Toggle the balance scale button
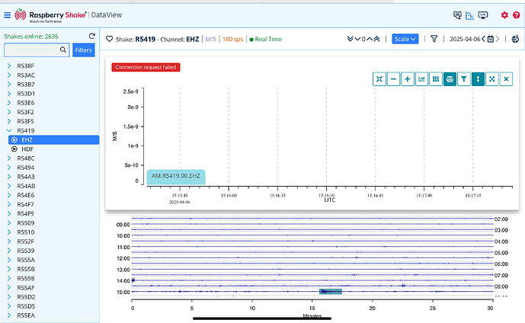 [450, 79]
